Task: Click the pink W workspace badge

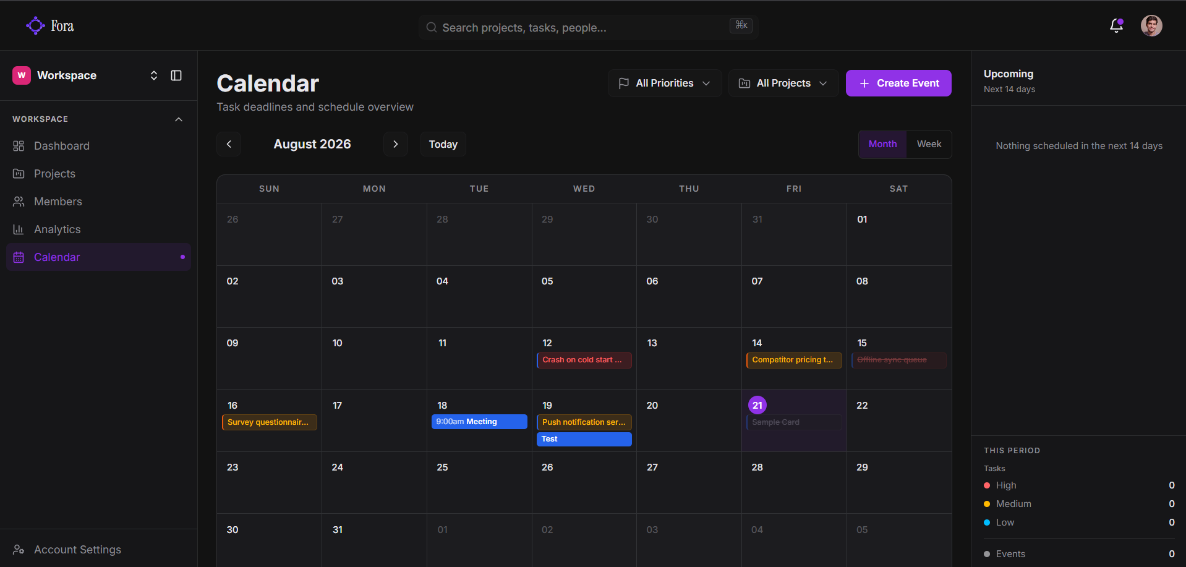Action: click(x=22, y=75)
